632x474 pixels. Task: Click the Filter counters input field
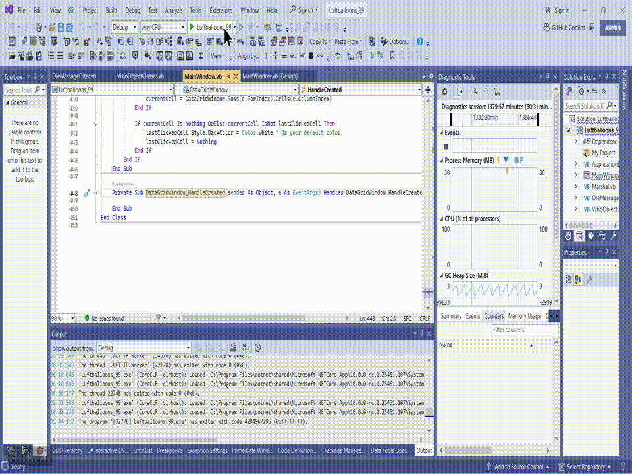click(525, 329)
